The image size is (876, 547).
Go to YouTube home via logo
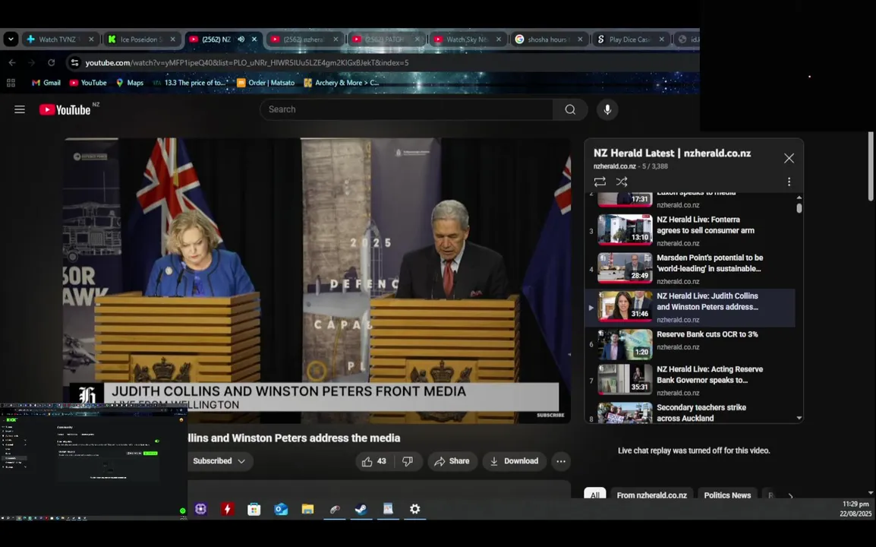(65, 109)
